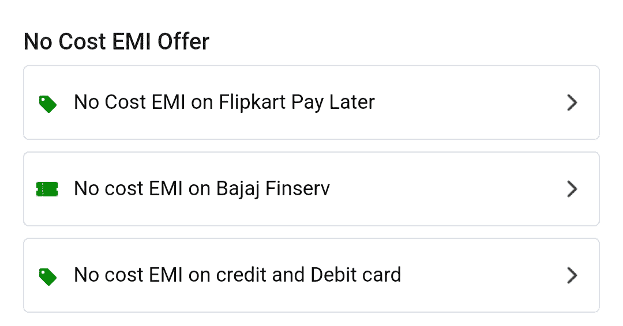Click the "No Cost EMI Offer" heading
Screen dimensions: 623x326
pyautogui.click(x=116, y=41)
